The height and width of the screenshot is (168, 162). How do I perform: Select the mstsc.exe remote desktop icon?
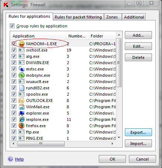pyautogui.click(x=22, y=69)
